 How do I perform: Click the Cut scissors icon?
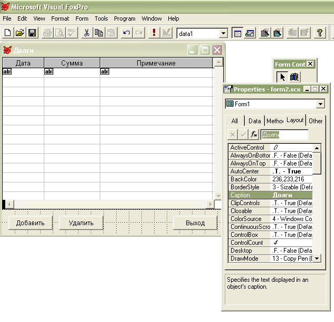[87, 33]
